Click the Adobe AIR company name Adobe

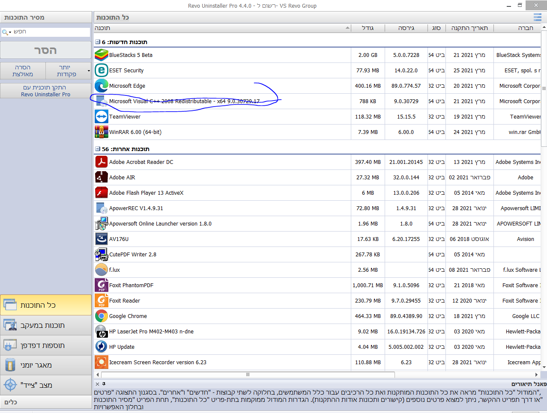coord(526,177)
